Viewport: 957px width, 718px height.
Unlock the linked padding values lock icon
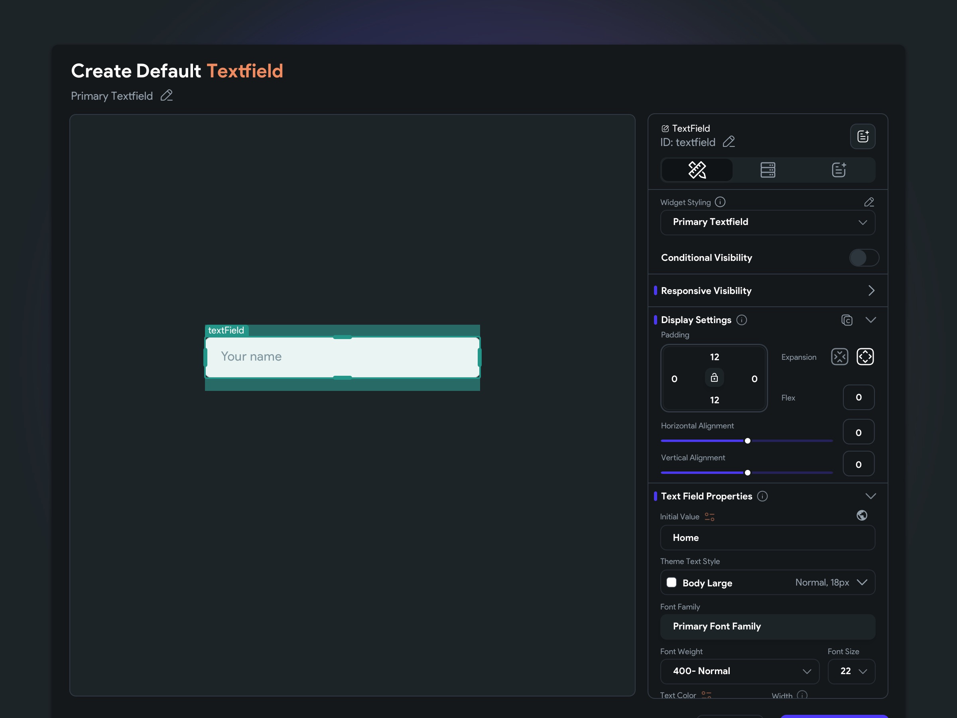tap(714, 377)
